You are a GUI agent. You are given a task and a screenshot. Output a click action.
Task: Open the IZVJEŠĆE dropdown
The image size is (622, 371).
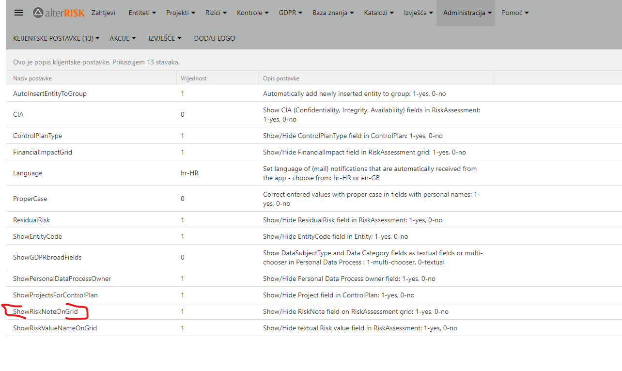click(165, 38)
